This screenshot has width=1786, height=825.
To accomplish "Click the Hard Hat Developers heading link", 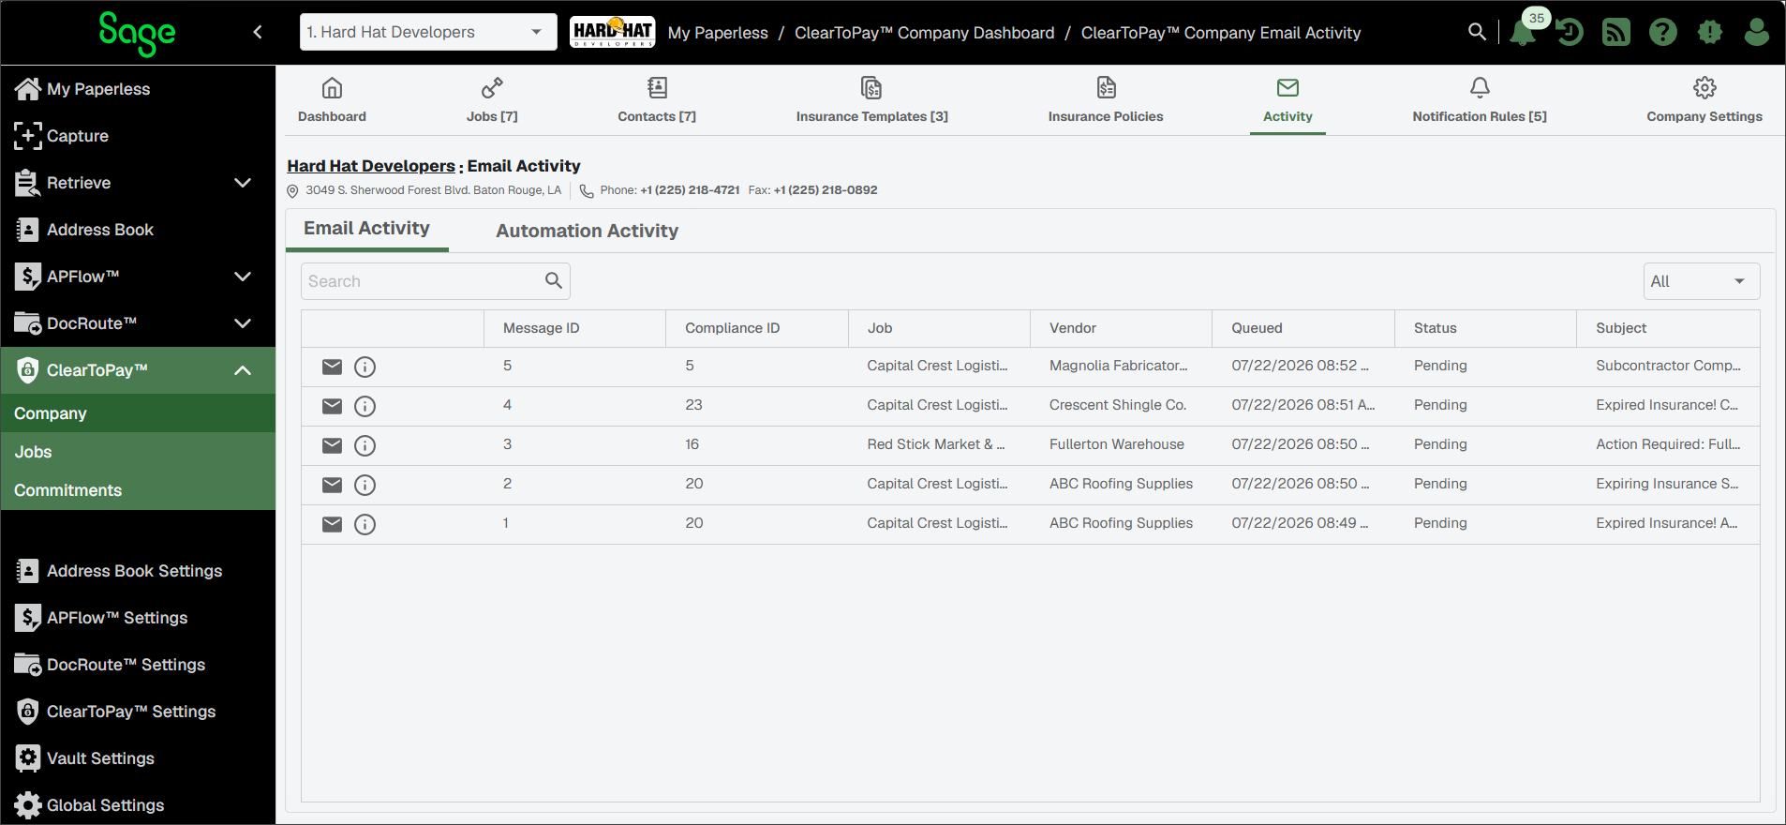I will (x=371, y=166).
